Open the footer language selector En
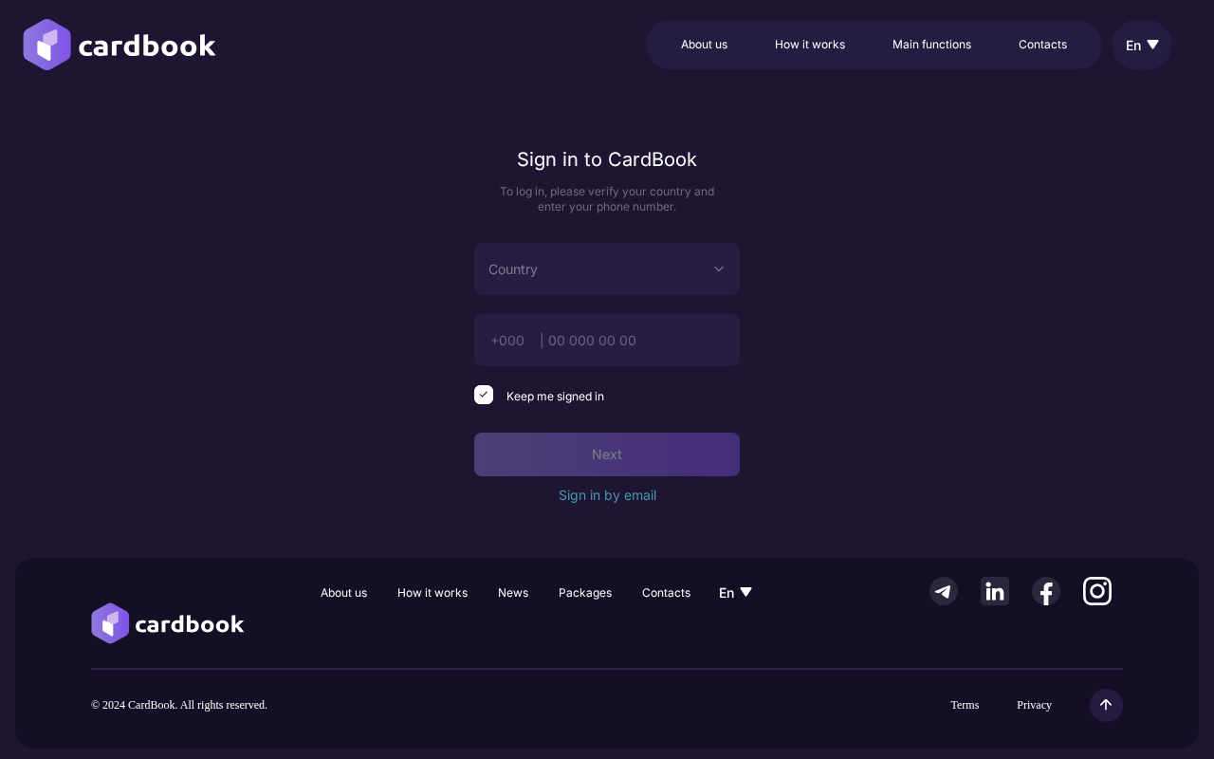Viewport: 1214px width, 759px height. [x=735, y=593]
